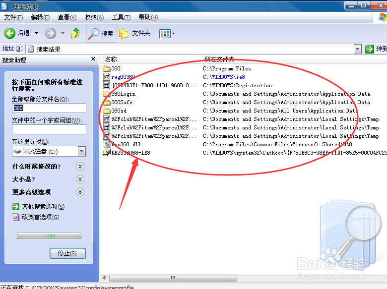This screenshot has width=387, height=289.
Task: Click the window title icon 搜索结果
Action: 4,6
